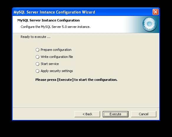This screenshot has width=172, height=137.
Task: Select the Write configuration file step circle
Action: click(37, 57)
